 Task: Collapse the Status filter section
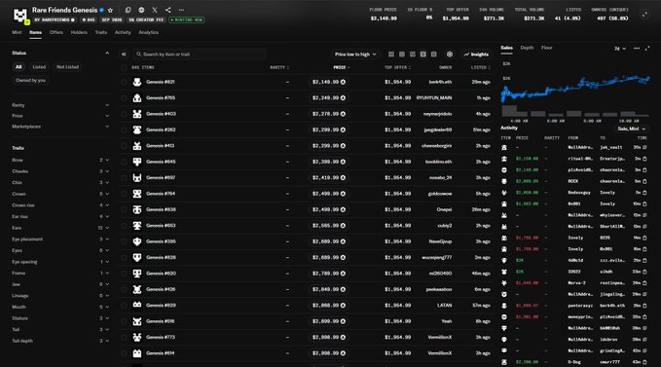pyautogui.click(x=107, y=54)
